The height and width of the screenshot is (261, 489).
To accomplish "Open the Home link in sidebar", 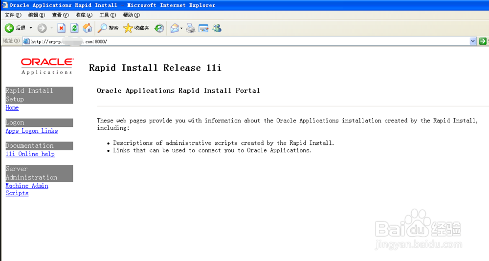I will (12, 108).
